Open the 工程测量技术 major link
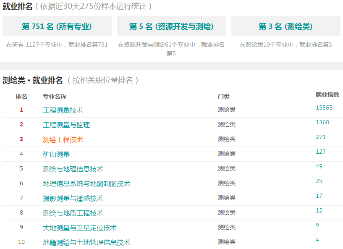 63,110
